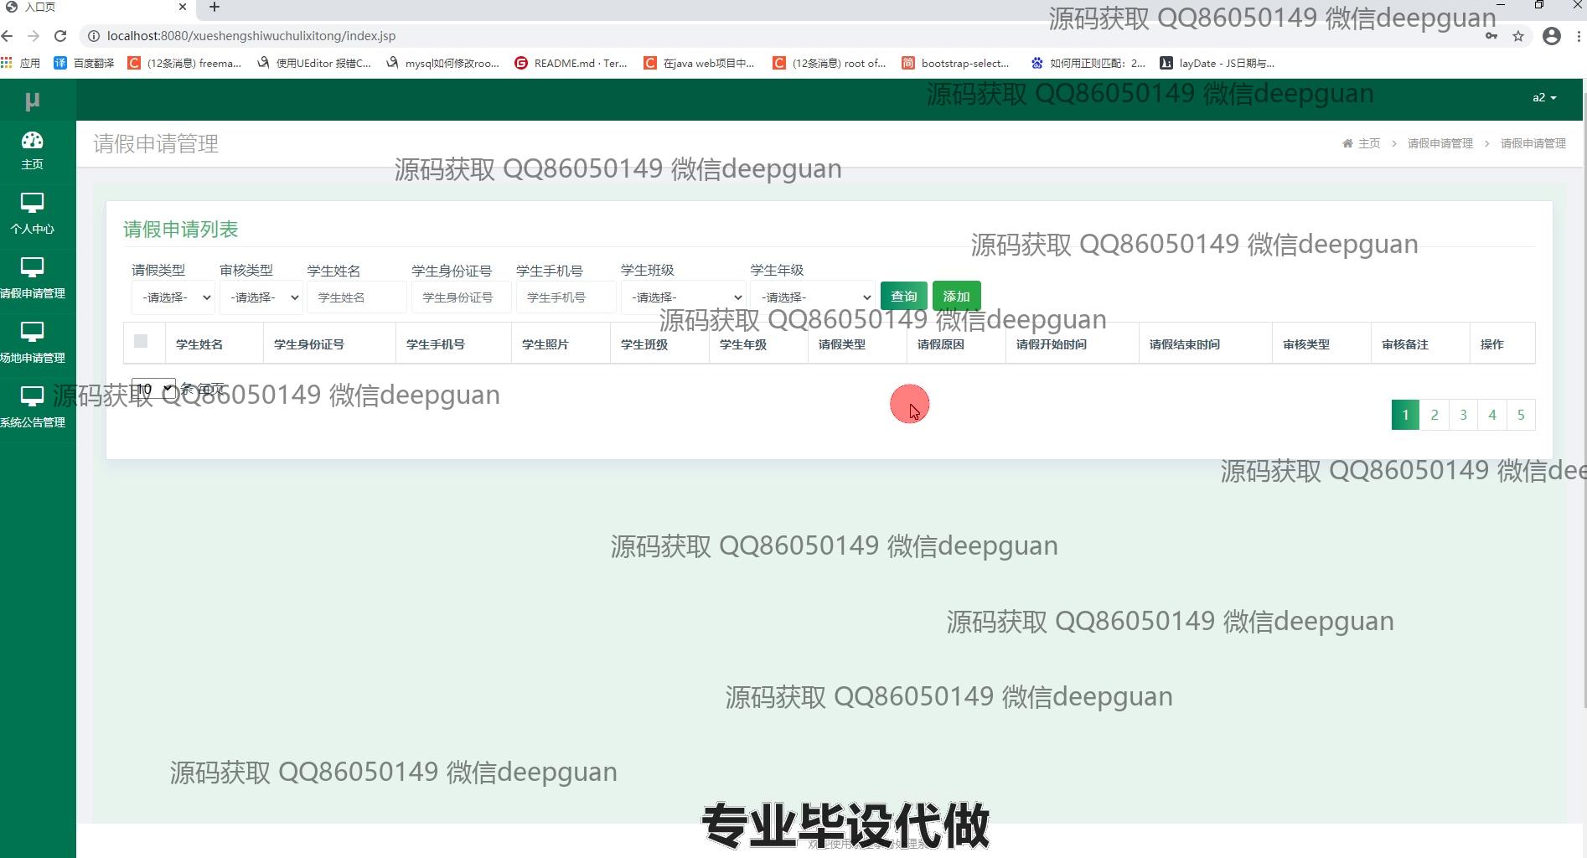
Task: Bookmark this page with star icon
Action: pos(1517,36)
